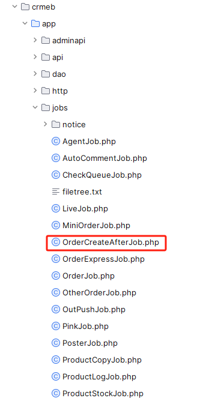Expand the api folder arrow

35,57
